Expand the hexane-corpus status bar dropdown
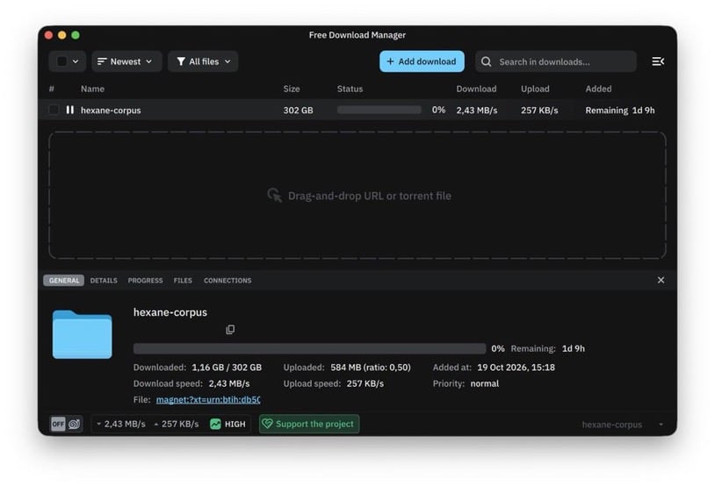The width and height of the screenshot is (715, 486). (x=661, y=425)
